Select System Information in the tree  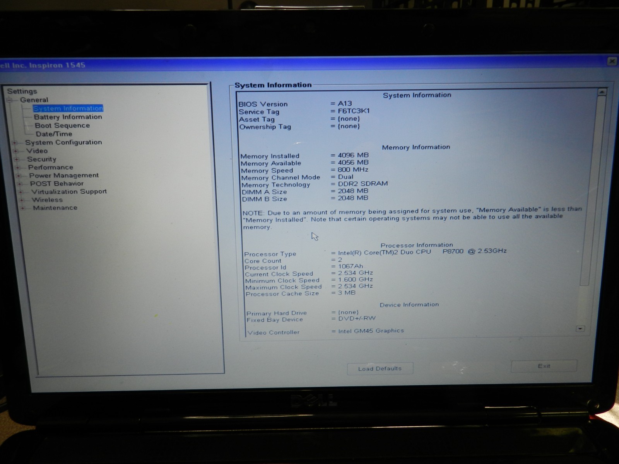[x=68, y=108]
